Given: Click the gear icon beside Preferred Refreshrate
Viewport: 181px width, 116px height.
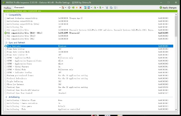Looking at the screenshot, I should 5,78.
